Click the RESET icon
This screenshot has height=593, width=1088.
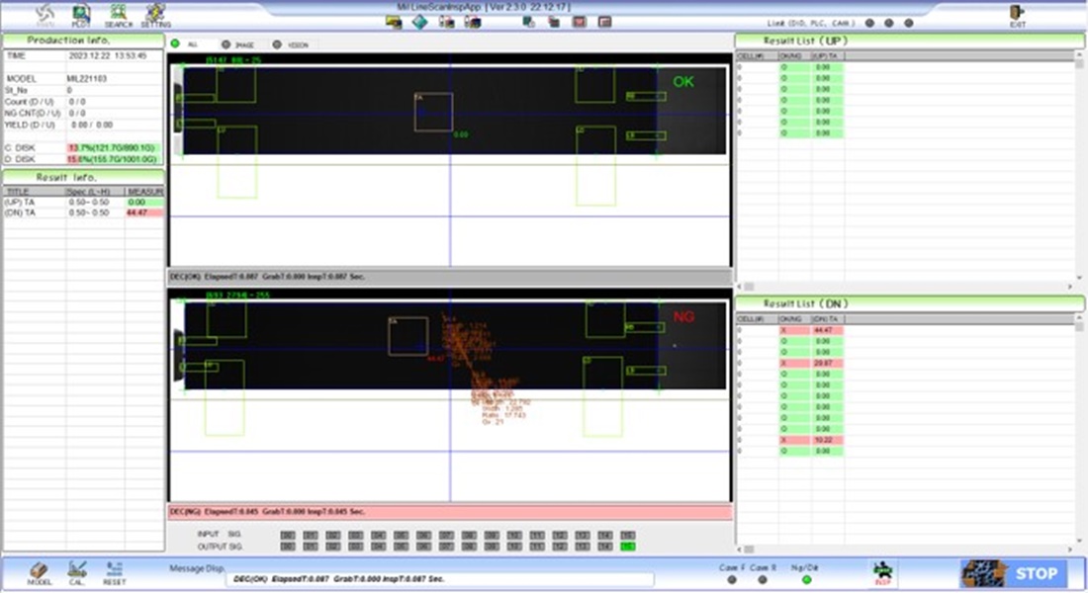pyautogui.click(x=115, y=571)
